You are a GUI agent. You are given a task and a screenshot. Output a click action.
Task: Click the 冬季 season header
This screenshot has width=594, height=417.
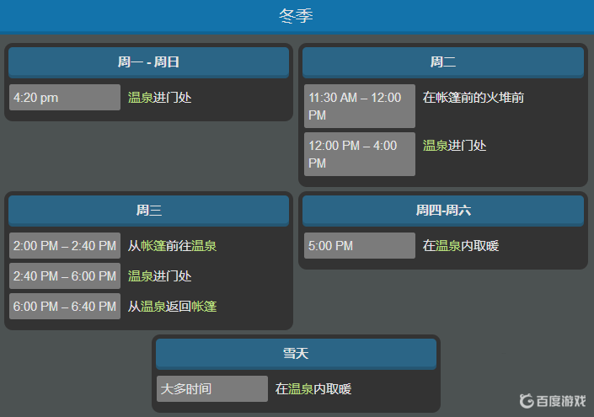click(x=297, y=16)
